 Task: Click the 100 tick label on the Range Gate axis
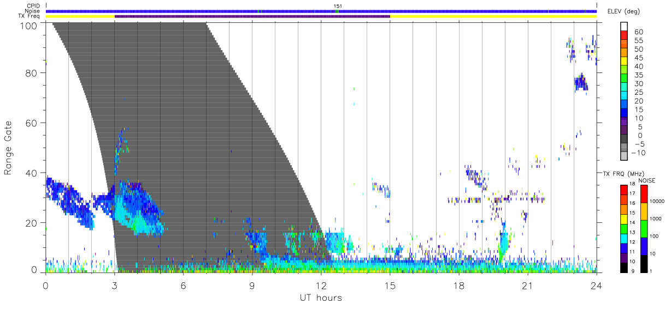pos(28,25)
